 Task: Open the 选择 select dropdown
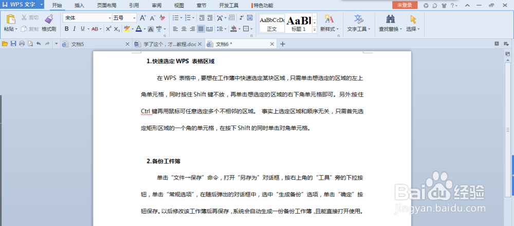click(413, 23)
